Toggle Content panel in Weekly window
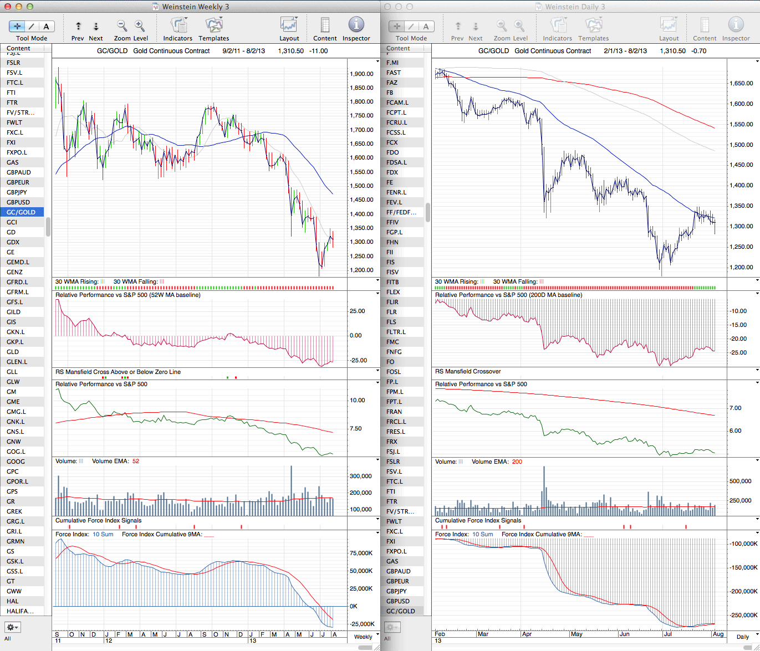760x651 pixels. 325,25
